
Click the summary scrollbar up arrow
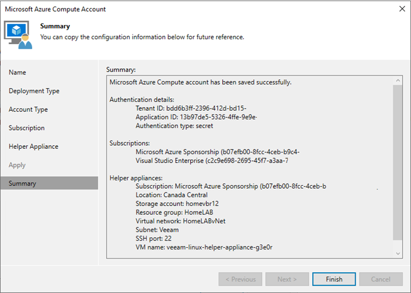click(x=398, y=80)
